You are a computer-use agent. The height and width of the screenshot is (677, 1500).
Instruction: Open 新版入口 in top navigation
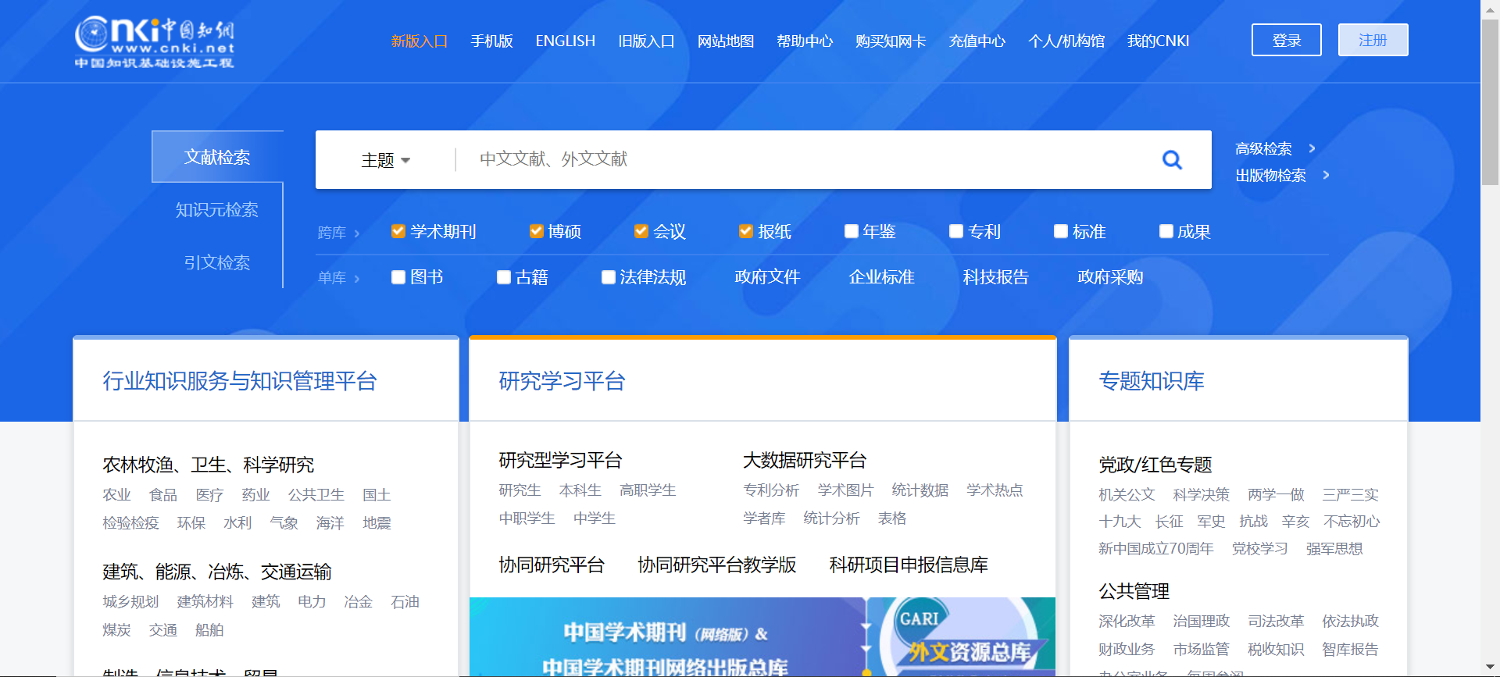420,41
